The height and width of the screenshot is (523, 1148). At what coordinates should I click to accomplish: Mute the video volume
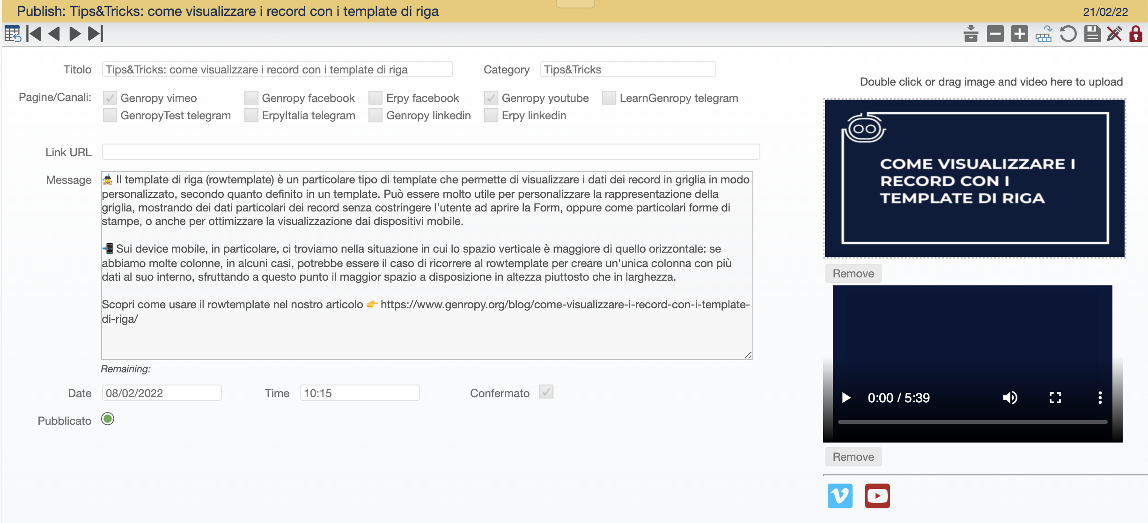point(1010,398)
